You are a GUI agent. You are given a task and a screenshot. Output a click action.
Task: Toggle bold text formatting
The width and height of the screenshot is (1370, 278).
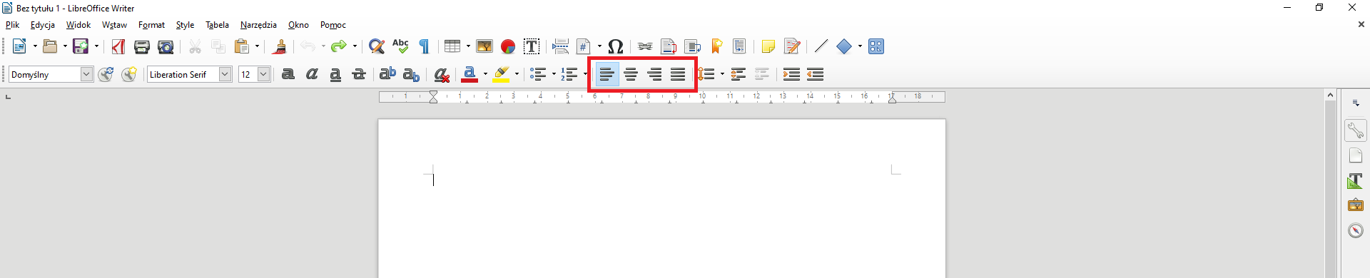tap(288, 74)
